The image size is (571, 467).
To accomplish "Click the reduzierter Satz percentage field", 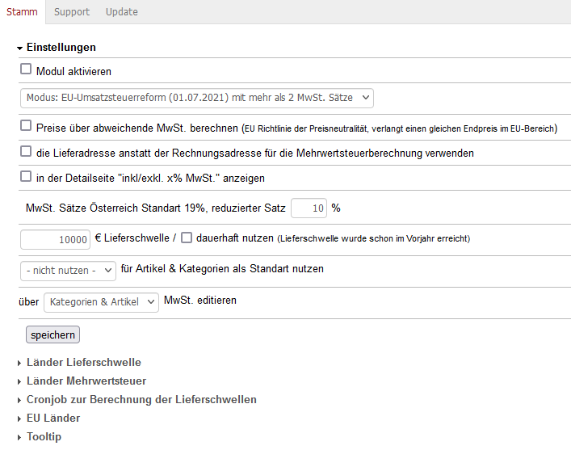I will click(309, 208).
